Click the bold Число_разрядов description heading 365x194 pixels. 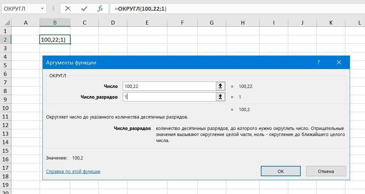tap(132, 128)
